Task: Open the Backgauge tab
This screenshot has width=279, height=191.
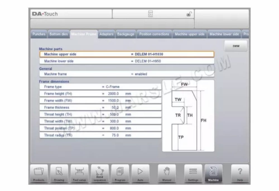Action: click(126, 34)
